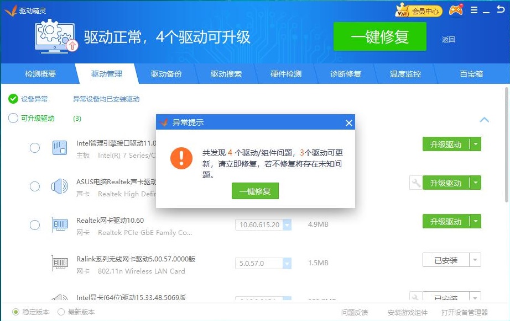Click the network card icon for Realtek网卡驱动

60,224
